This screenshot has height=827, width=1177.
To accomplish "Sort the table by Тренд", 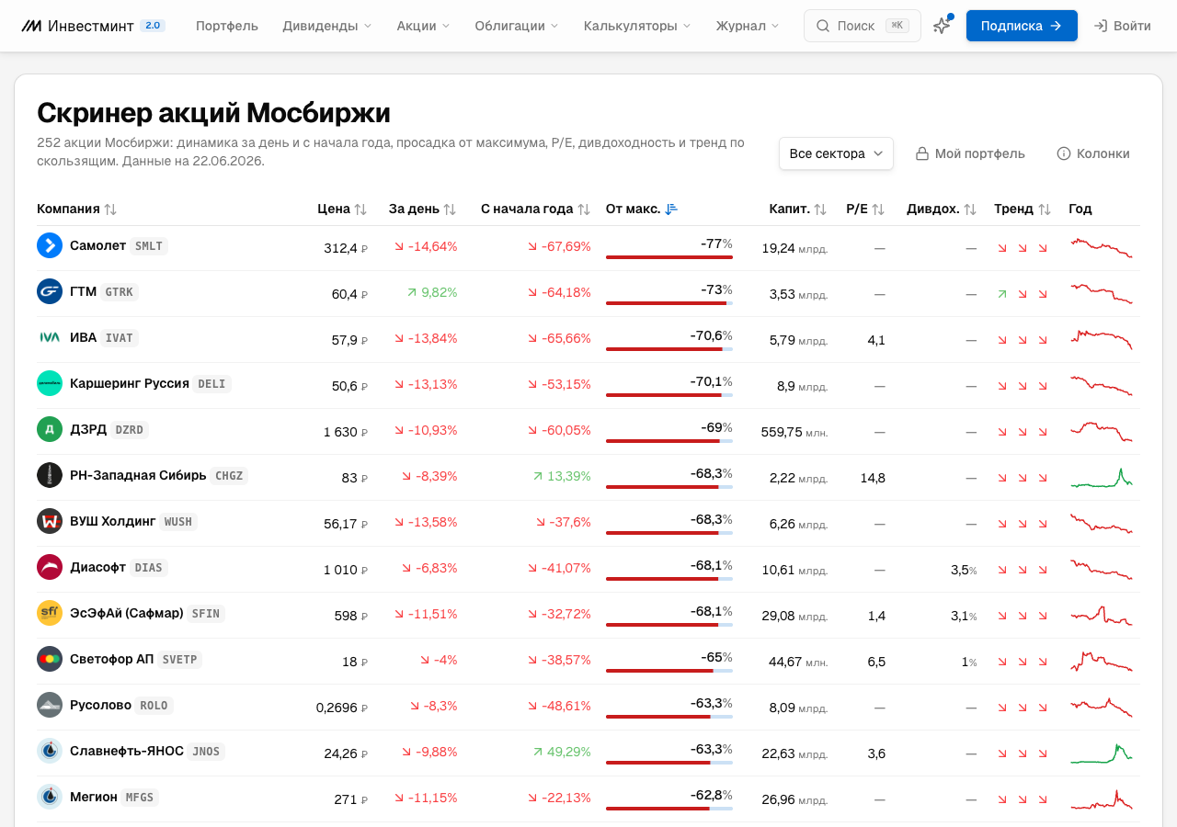I will pyautogui.click(x=1023, y=209).
